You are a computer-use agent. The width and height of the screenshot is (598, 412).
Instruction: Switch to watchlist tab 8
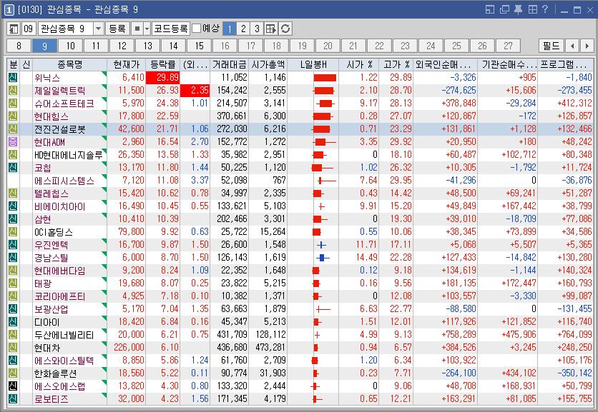click(x=19, y=46)
